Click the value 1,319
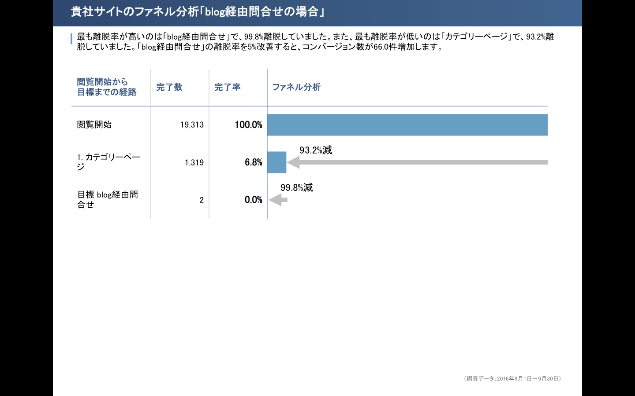635x396 pixels. click(194, 163)
